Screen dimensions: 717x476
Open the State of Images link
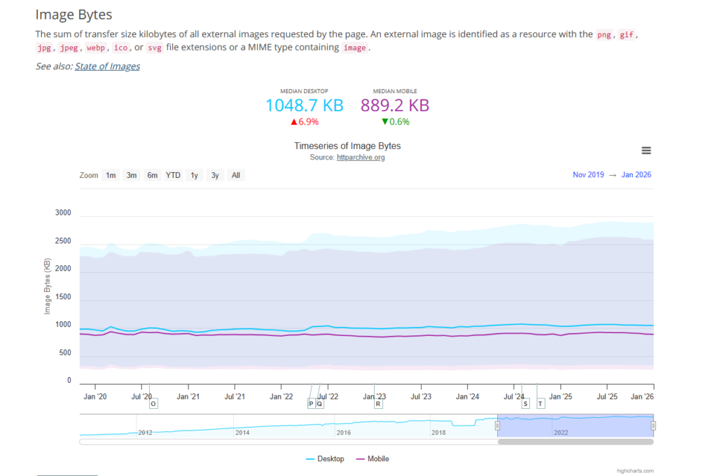pos(107,66)
